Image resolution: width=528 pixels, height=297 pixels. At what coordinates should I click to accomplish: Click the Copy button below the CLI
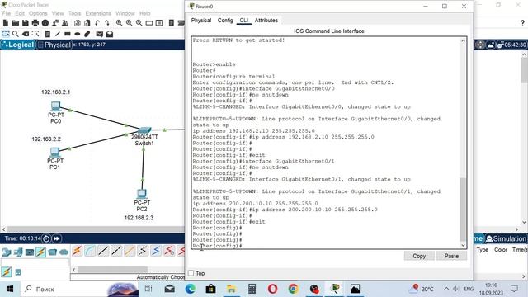pyautogui.click(x=419, y=256)
